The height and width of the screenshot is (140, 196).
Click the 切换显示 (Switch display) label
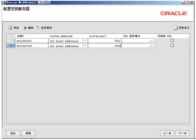coord(184,28)
